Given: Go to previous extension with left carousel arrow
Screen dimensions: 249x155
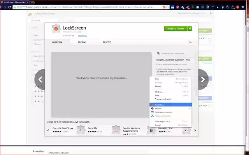Looking at the screenshot, I should (40, 79).
